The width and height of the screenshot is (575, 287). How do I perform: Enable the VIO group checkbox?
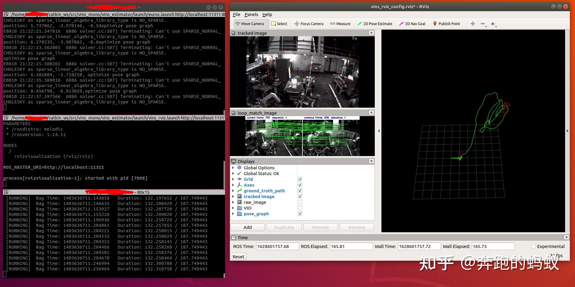click(300, 208)
